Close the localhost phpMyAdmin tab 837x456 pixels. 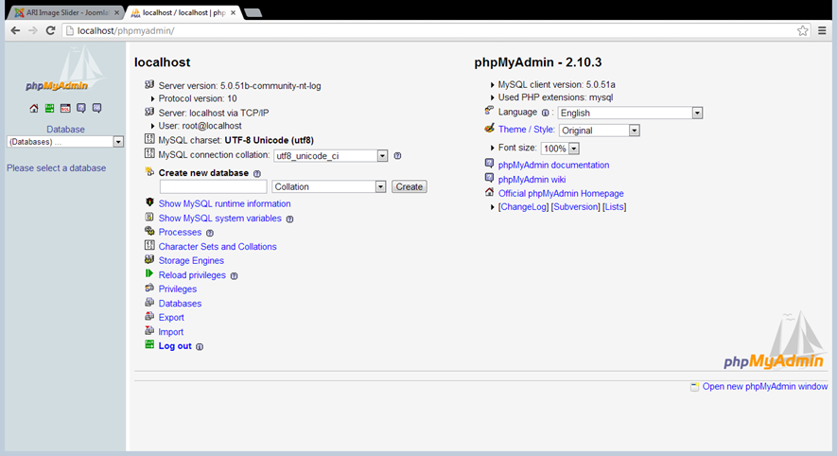(x=234, y=12)
